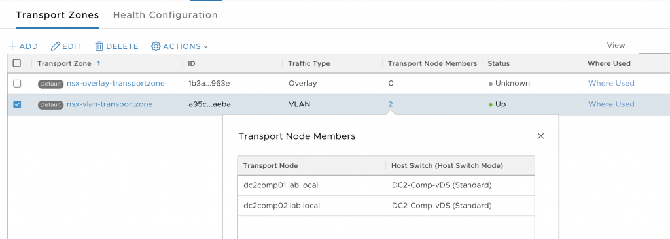Image resolution: width=670 pixels, height=239 pixels.
Task: Click Default badge on nsx-vlan-transportzone
Action: click(51, 104)
